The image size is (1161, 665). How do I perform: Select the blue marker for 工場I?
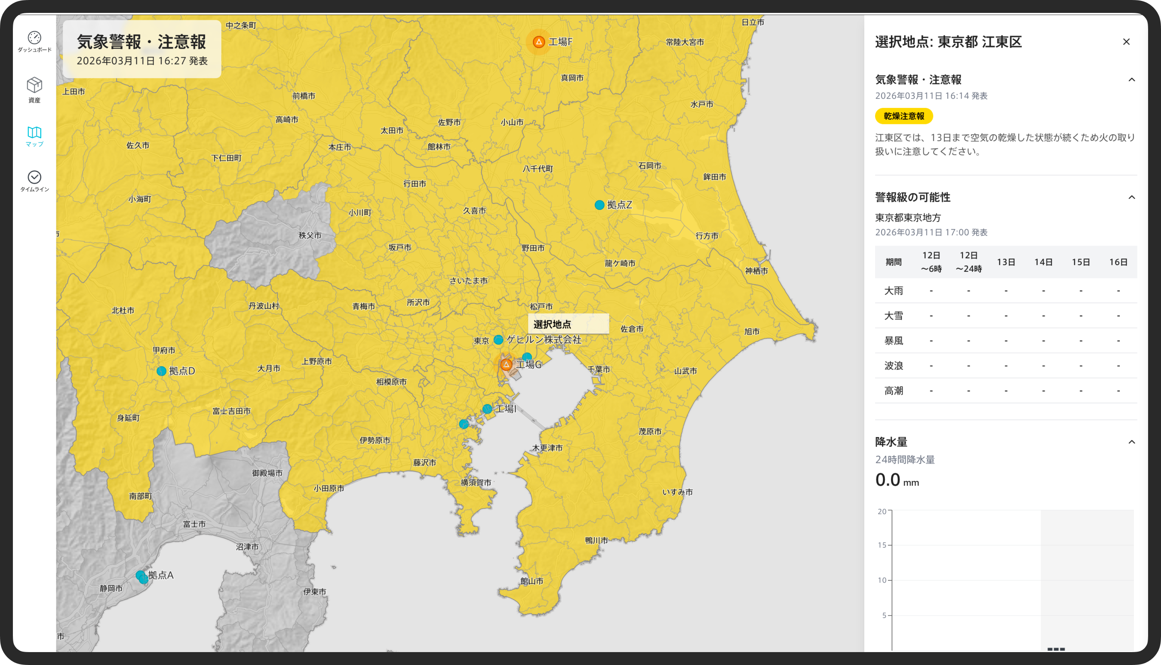point(487,409)
